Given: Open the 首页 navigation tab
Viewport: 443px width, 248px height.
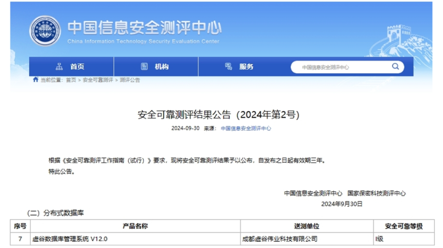Looking at the screenshot, I should click(71, 67).
